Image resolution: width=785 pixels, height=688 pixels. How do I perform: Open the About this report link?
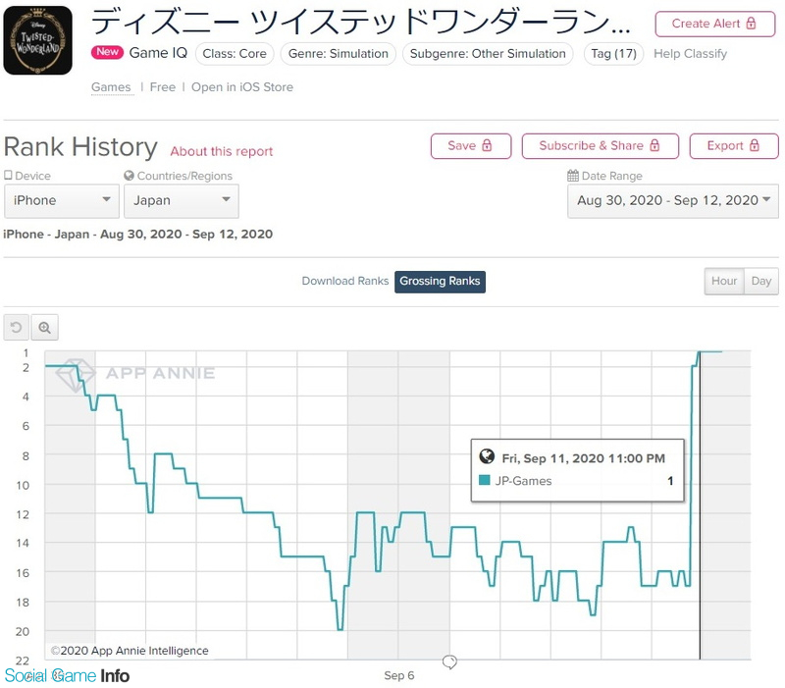[222, 151]
